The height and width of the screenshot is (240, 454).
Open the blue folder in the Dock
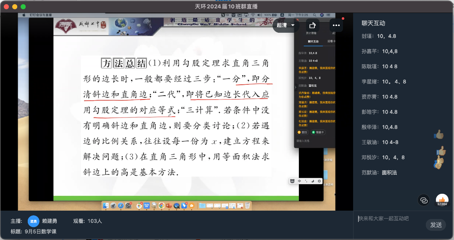[202, 206]
